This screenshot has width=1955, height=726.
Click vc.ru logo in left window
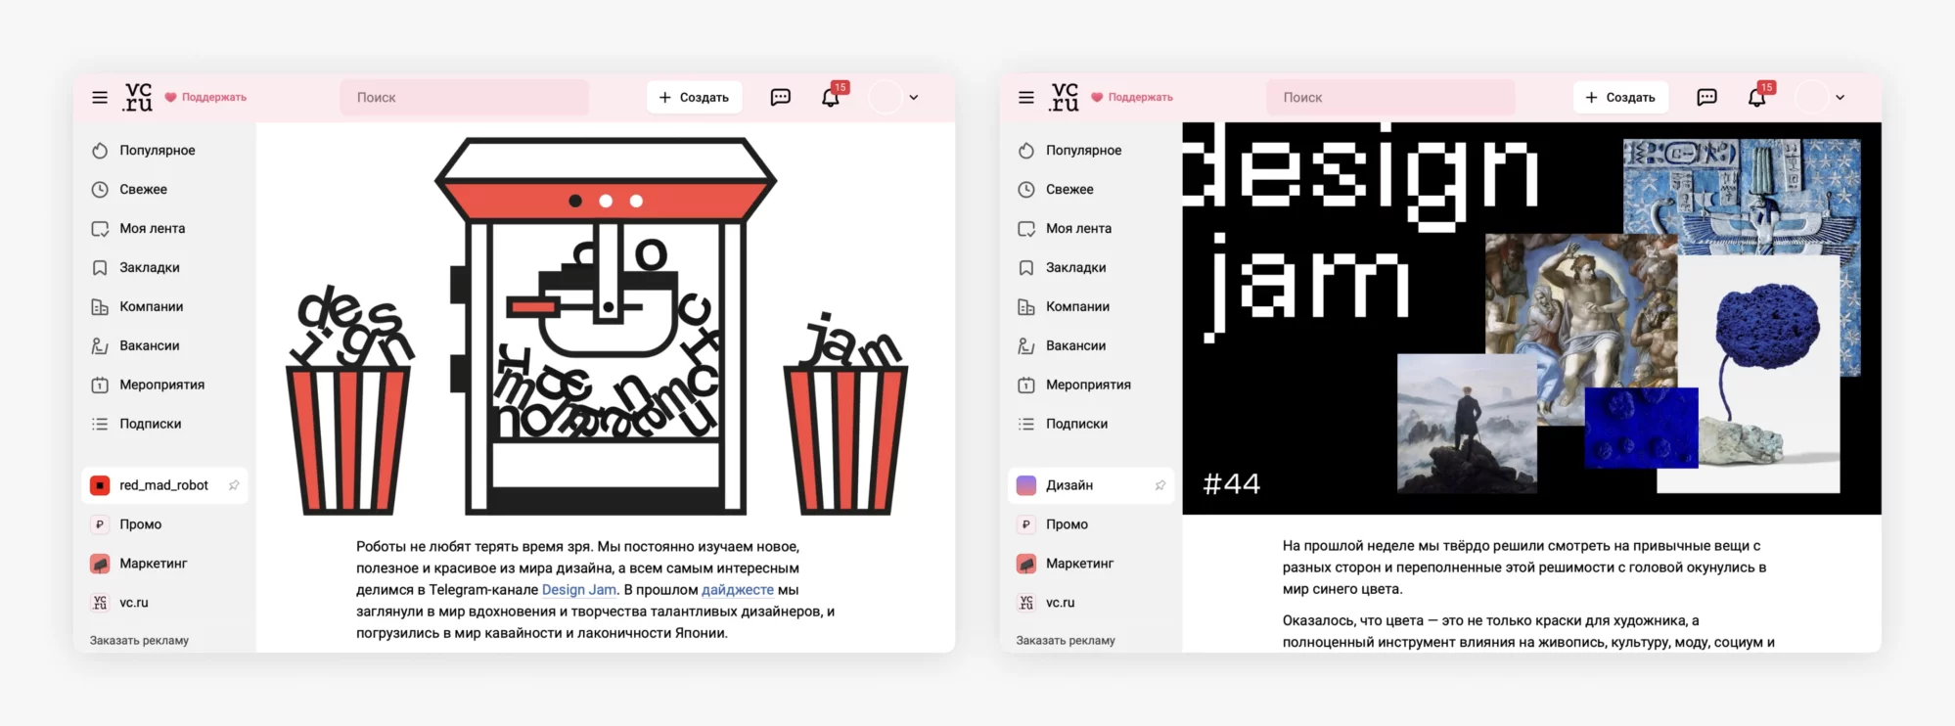pos(138,97)
